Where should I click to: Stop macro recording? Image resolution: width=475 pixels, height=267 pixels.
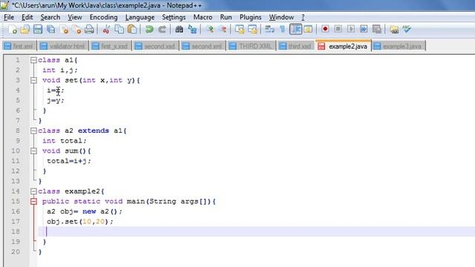click(338, 30)
